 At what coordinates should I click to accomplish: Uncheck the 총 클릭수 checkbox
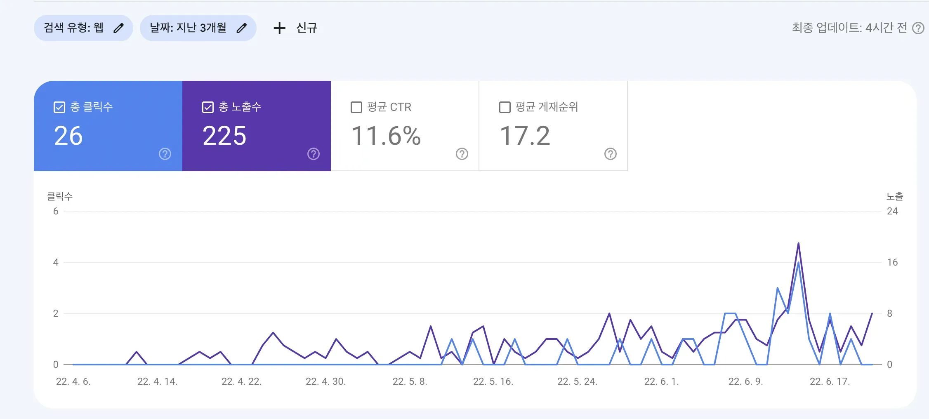pos(59,107)
